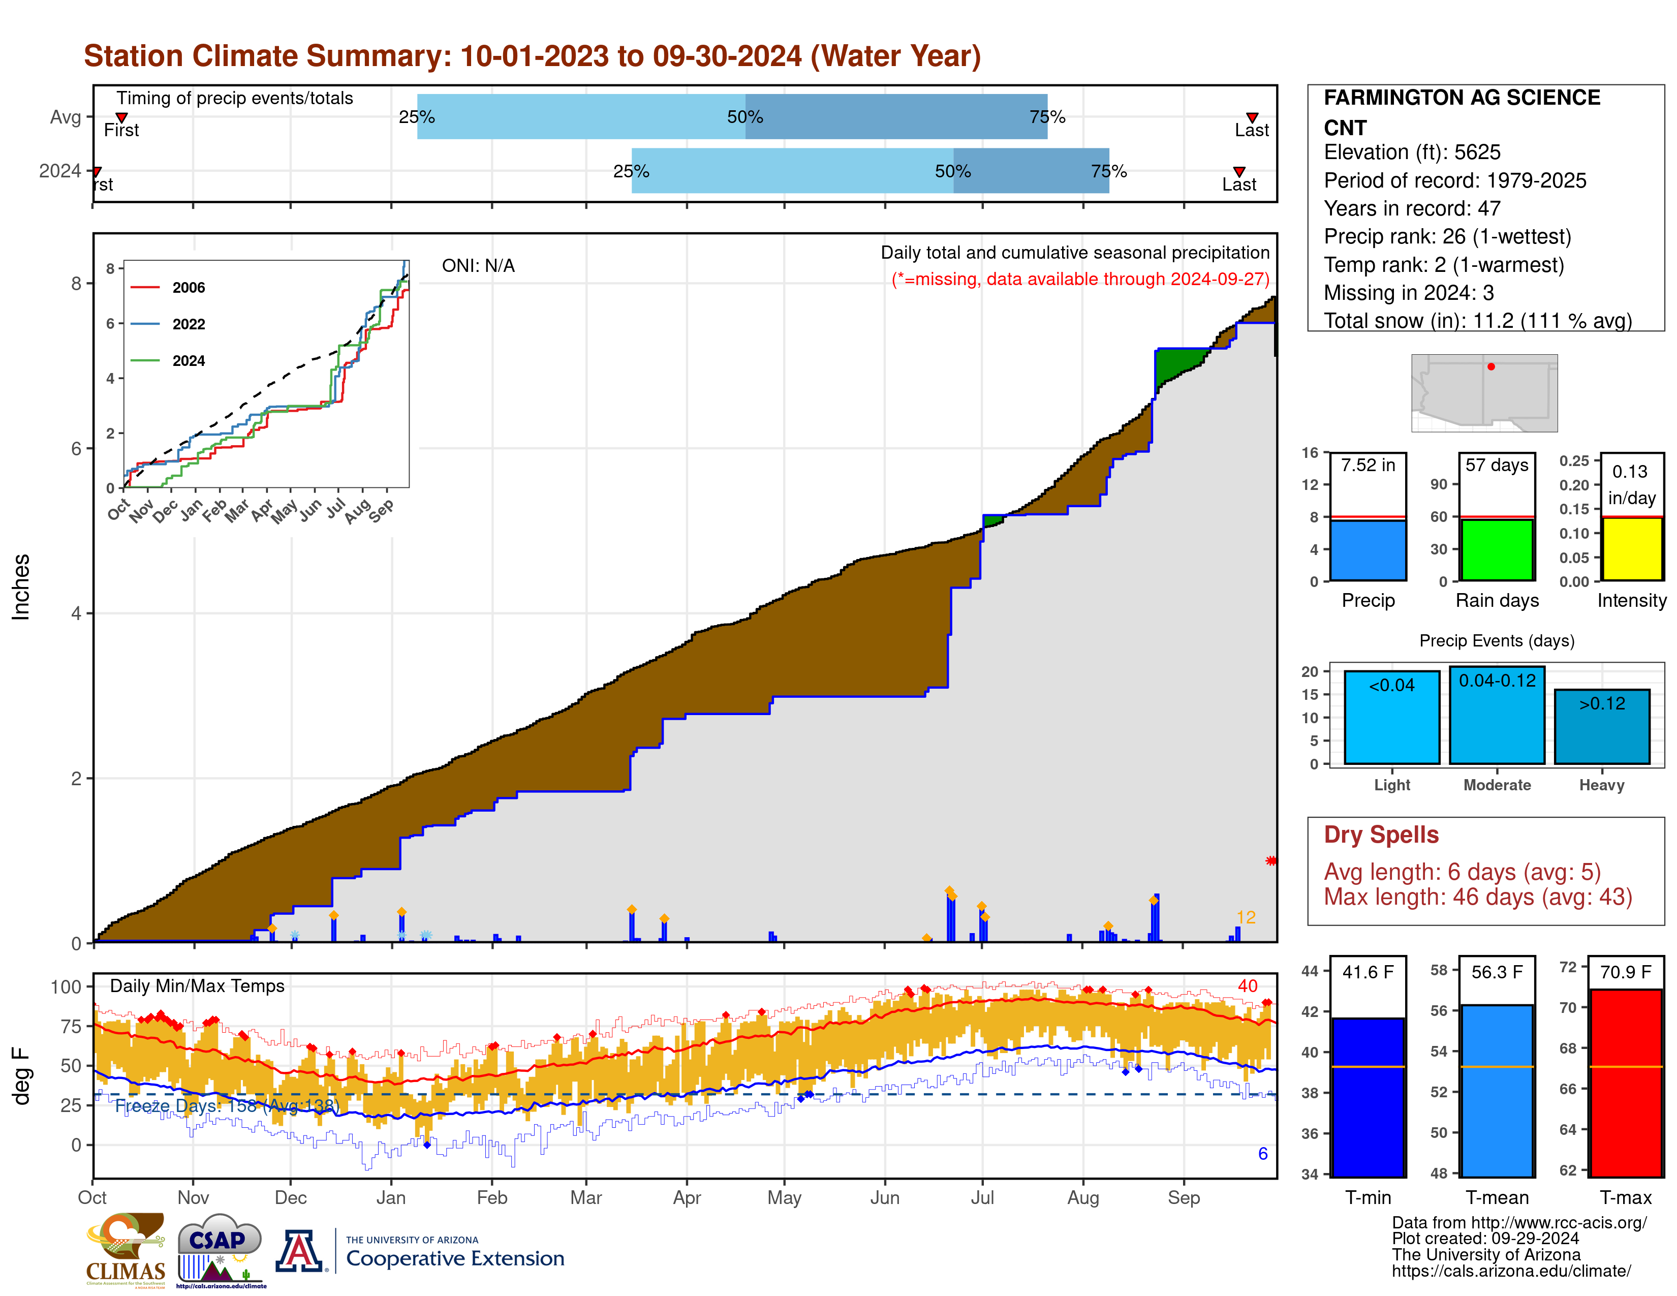Viewport: 1677px width, 1296px height.
Task: Click the 'Timing of precip events/totals' label
Action: click(234, 98)
